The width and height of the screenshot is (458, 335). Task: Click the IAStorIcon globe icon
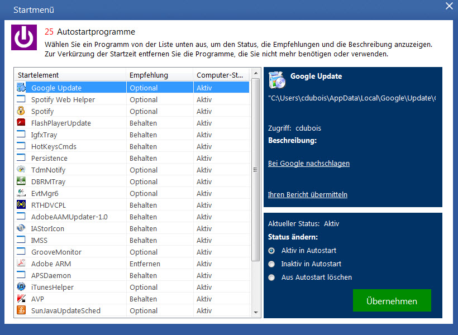pyautogui.click(x=21, y=228)
